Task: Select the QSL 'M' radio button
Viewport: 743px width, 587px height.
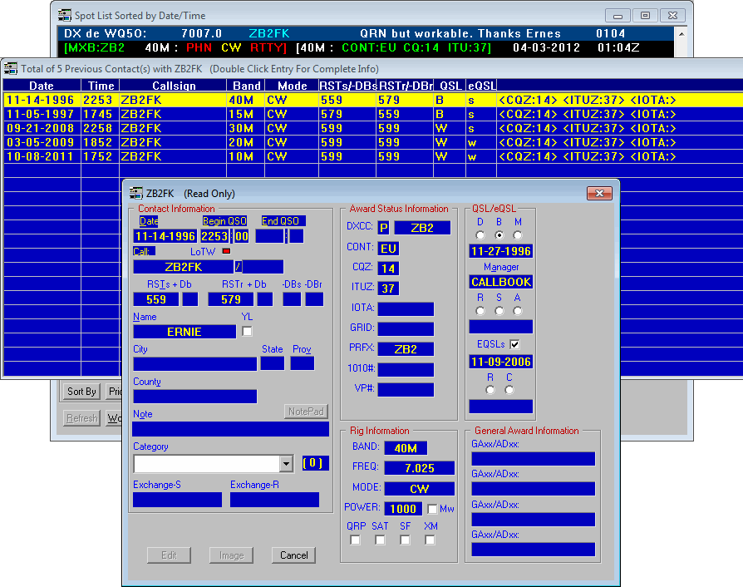Action: (x=518, y=235)
